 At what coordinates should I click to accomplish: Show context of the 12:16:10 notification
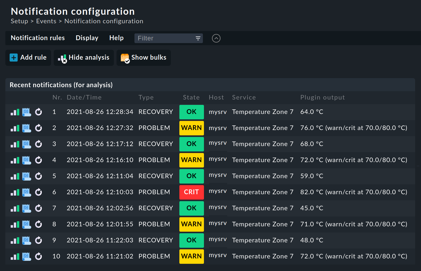(x=26, y=160)
